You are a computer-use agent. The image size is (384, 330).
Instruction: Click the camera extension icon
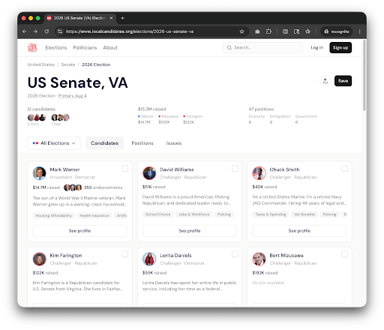click(257, 31)
